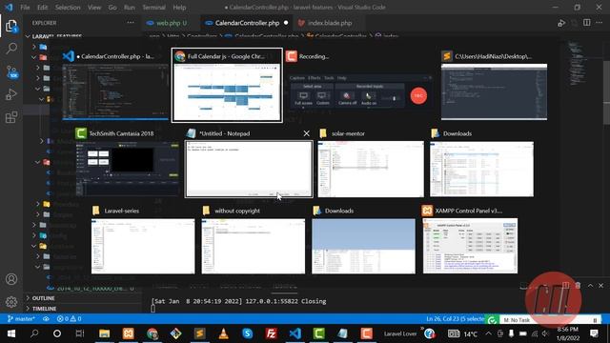Click red rec button in Recording preview
This screenshot has height=343, width=610.
tap(418, 95)
